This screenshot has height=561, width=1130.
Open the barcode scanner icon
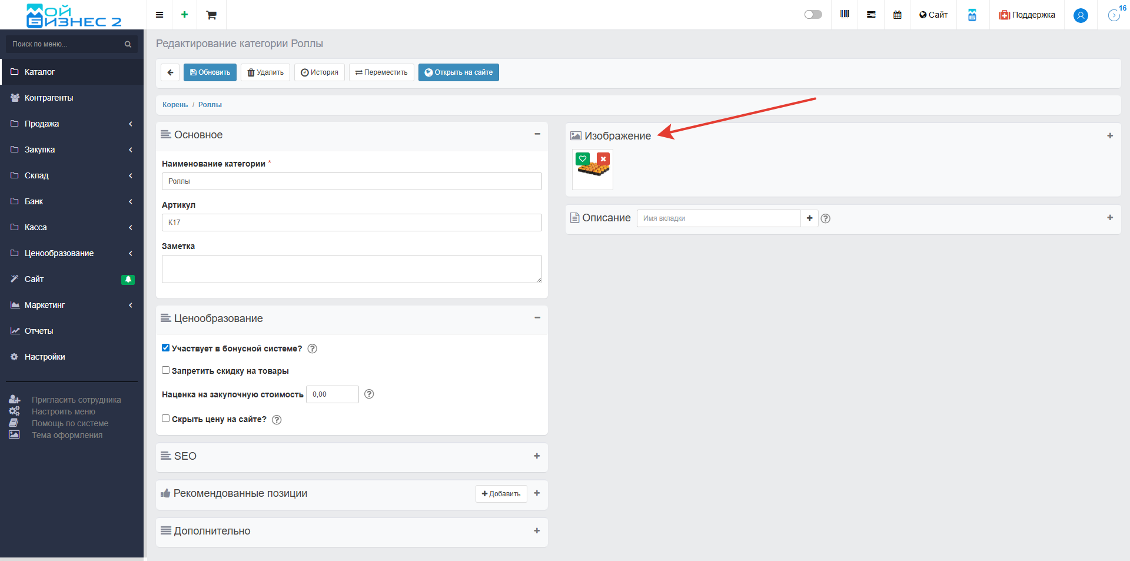click(845, 15)
